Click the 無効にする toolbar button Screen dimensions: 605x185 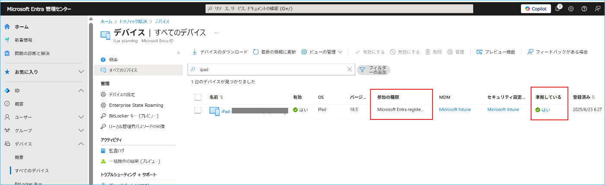pyautogui.click(x=404, y=52)
